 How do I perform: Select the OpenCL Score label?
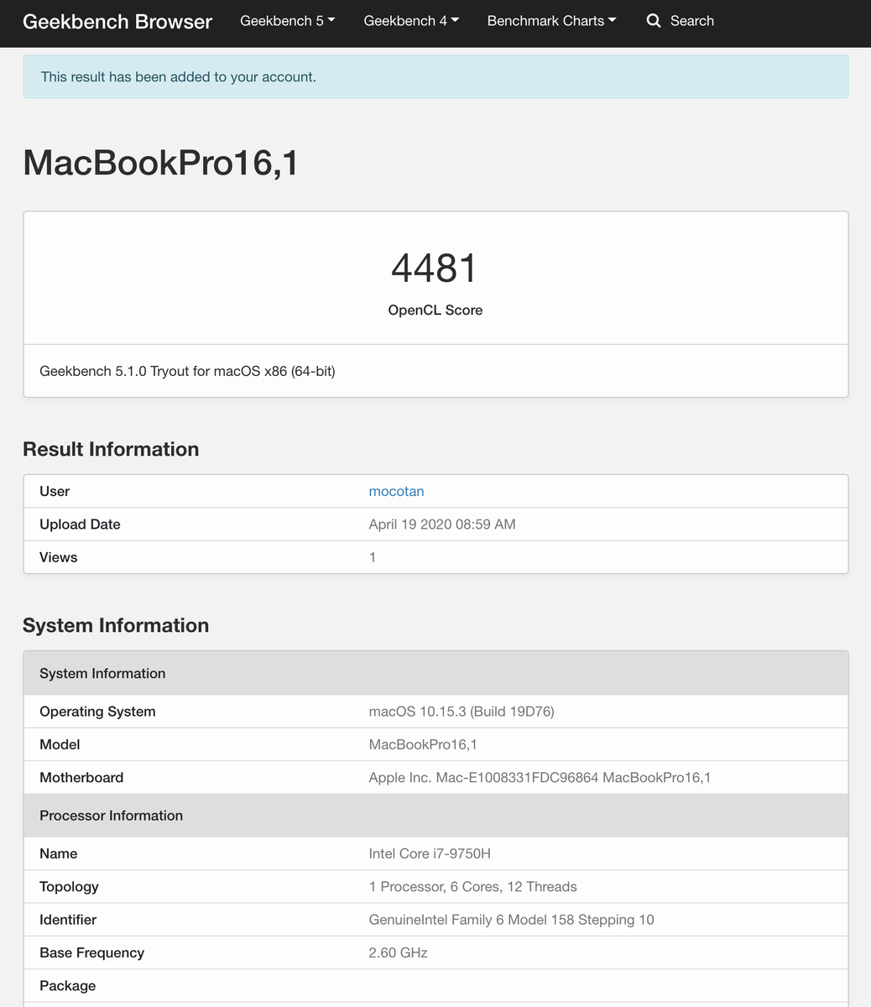click(435, 310)
